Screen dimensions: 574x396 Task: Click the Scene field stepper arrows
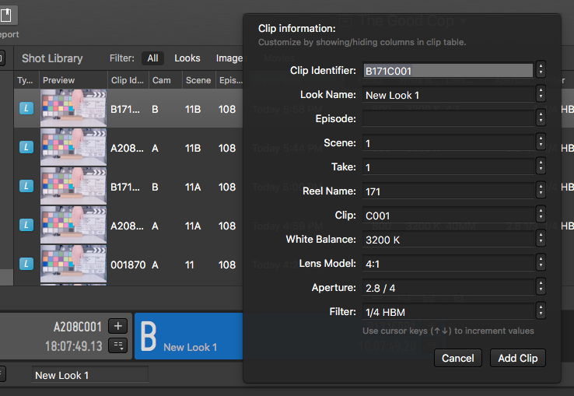(541, 143)
